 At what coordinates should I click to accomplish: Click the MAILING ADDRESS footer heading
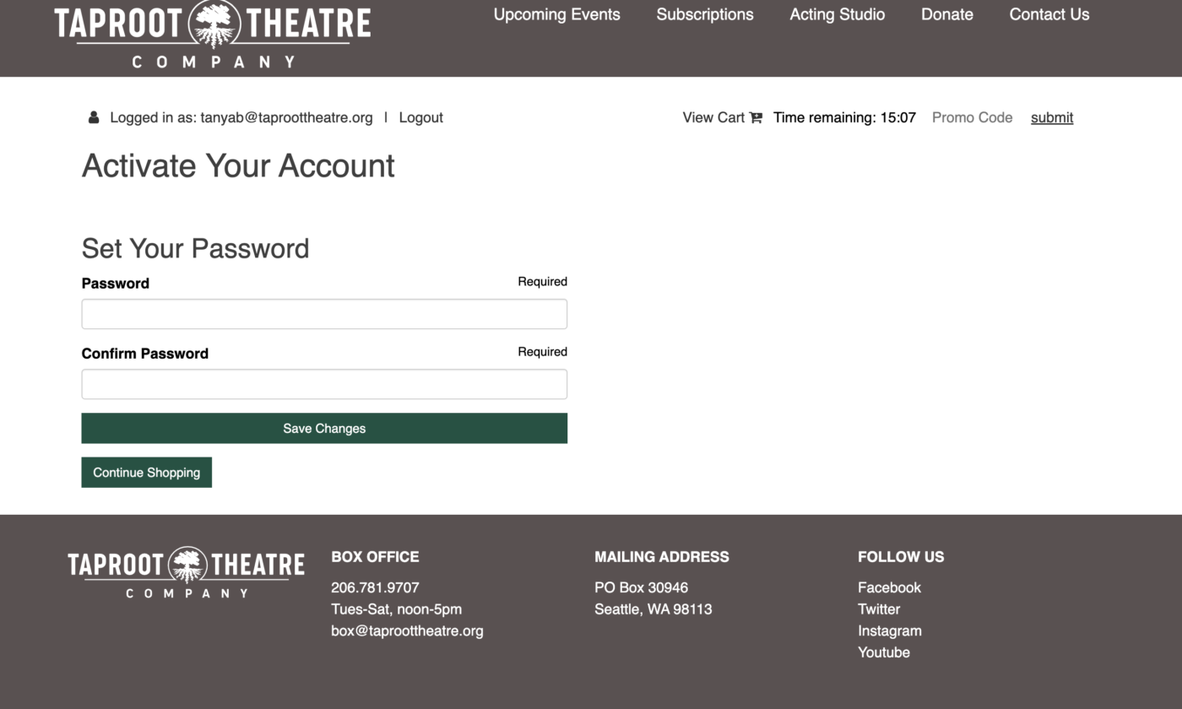click(x=662, y=556)
